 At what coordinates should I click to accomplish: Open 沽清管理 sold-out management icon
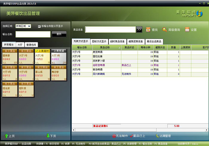pyautogui.click(x=158, y=136)
